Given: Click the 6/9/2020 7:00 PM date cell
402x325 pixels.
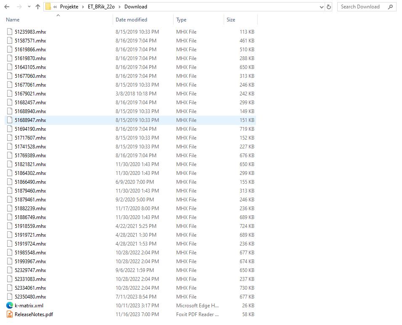Looking at the screenshot, I should point(135,182).
